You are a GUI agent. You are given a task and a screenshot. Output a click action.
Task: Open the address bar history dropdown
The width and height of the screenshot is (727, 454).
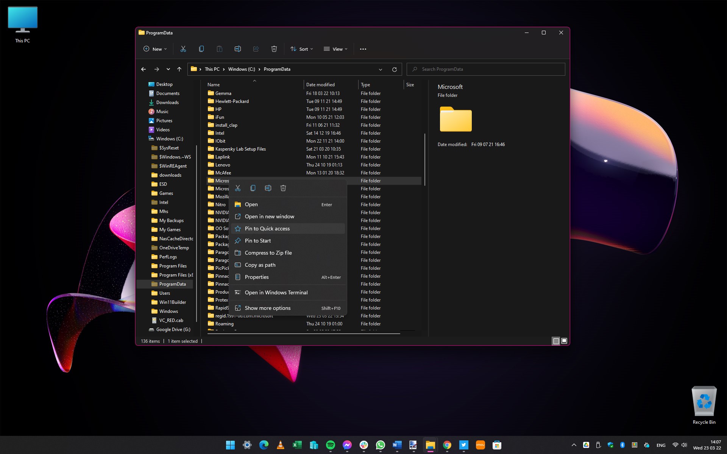pos(380,69)
